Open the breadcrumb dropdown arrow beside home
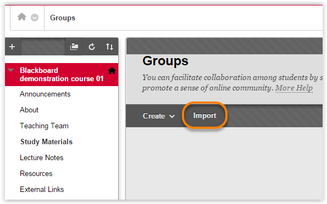The width and height of the screenshot is (327, 204). [35, 18]
